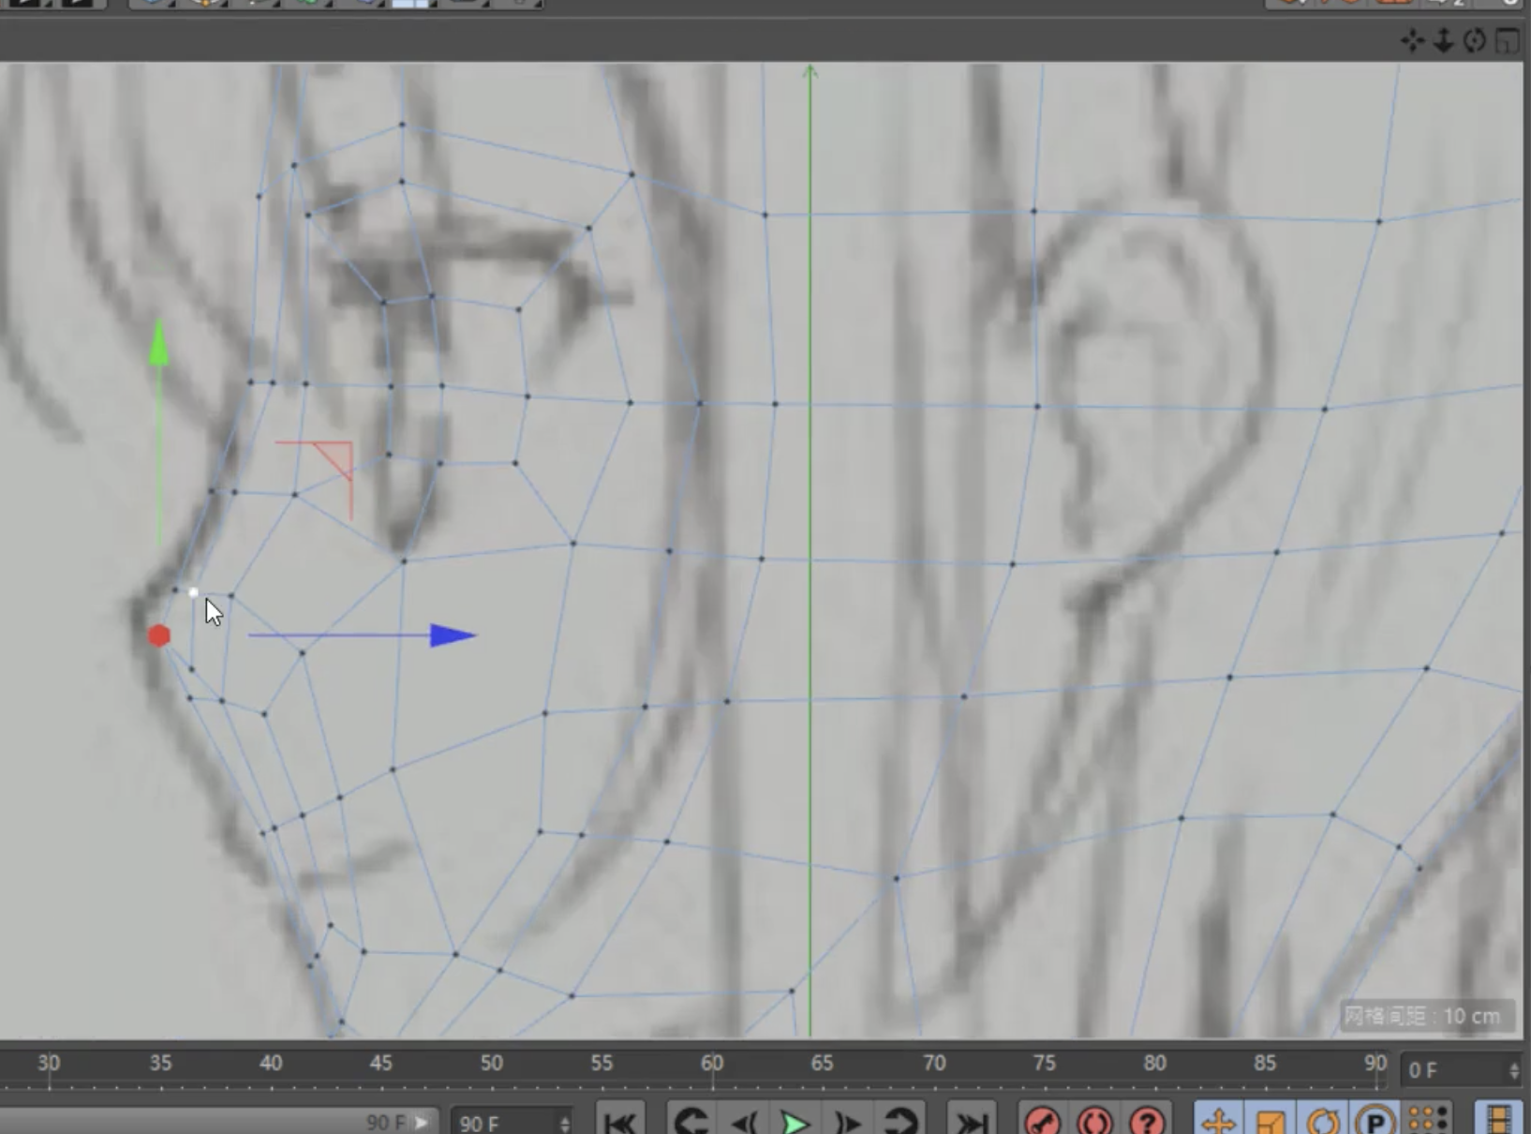Viewport: 1531px width, 1134px height.
Task: Toggle the active view maximize icon
Action: [1507, 41]
